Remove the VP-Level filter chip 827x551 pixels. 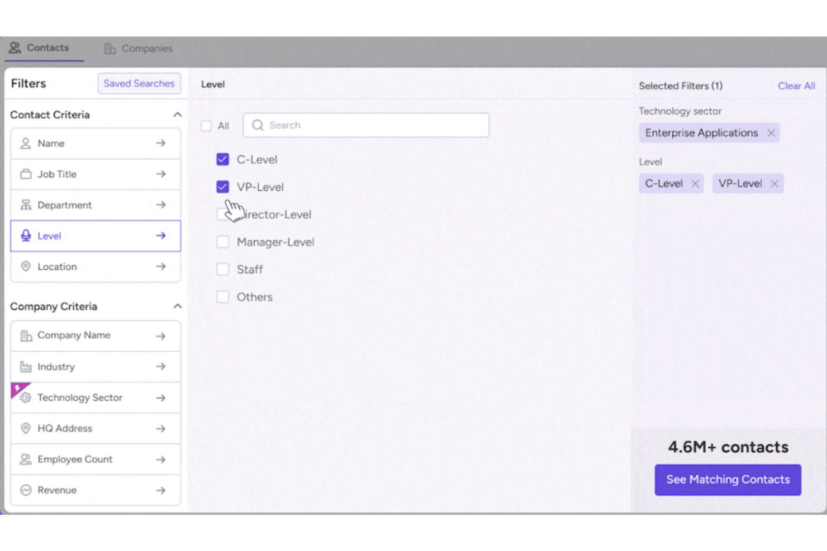pyautogui.click(x=774, y=184)
